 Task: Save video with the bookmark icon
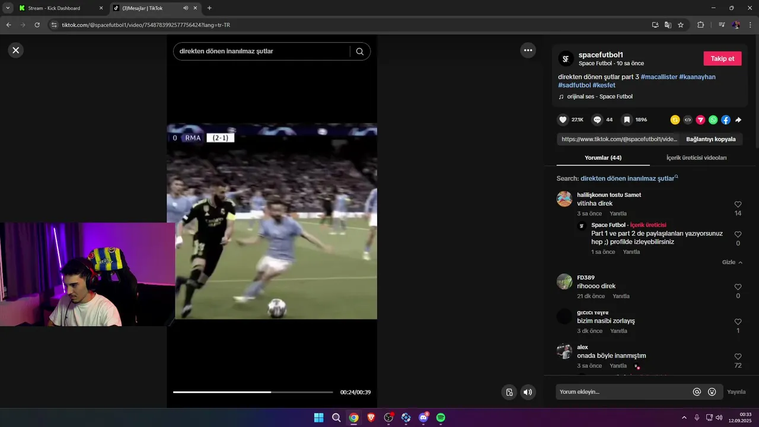(x=627, y=120)
